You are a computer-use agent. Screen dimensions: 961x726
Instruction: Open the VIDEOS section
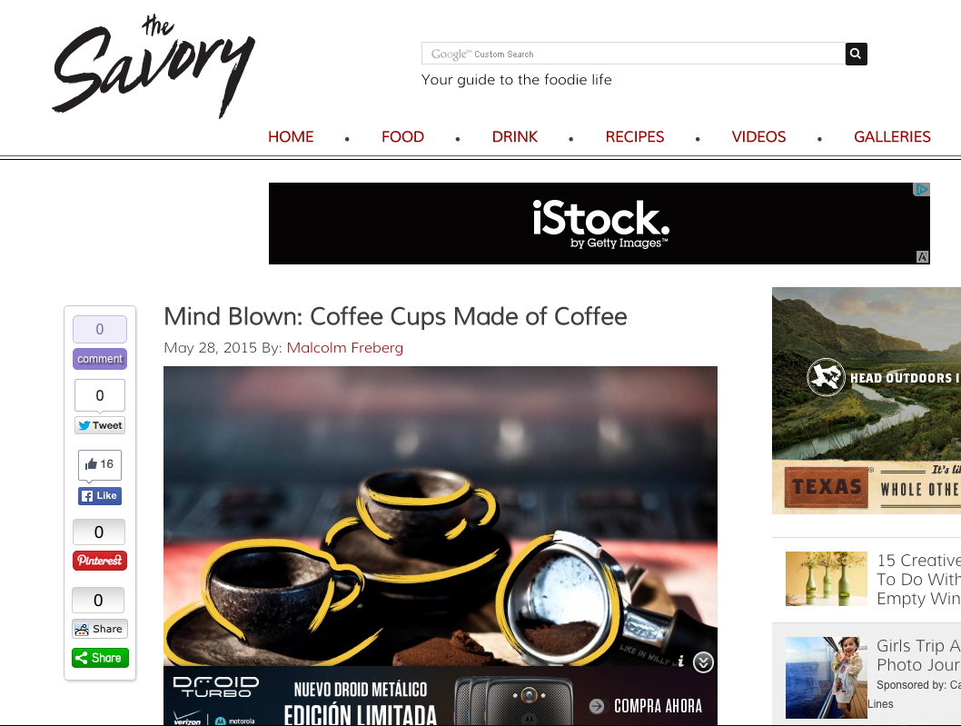click(x=758, y=136)
